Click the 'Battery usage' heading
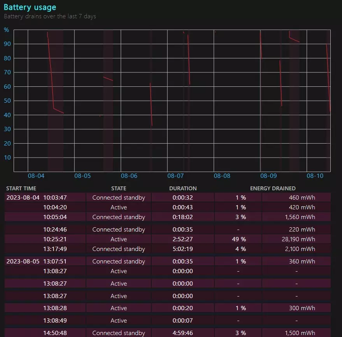342x337 pixels. [x=30, y=7]
